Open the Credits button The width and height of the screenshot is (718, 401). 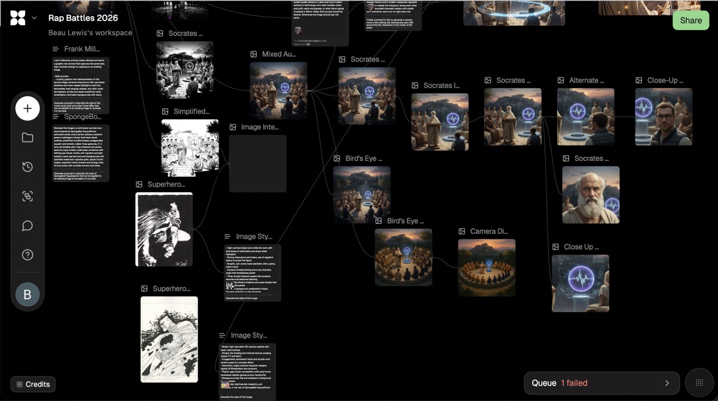click(x=34, y=384)
